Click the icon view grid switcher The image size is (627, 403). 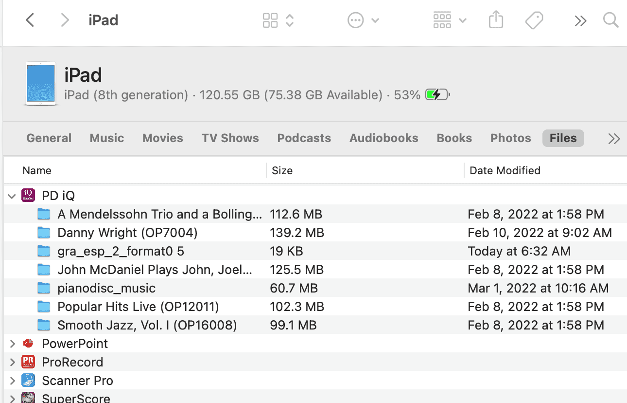pyautogui.click(x=278, y=20)
